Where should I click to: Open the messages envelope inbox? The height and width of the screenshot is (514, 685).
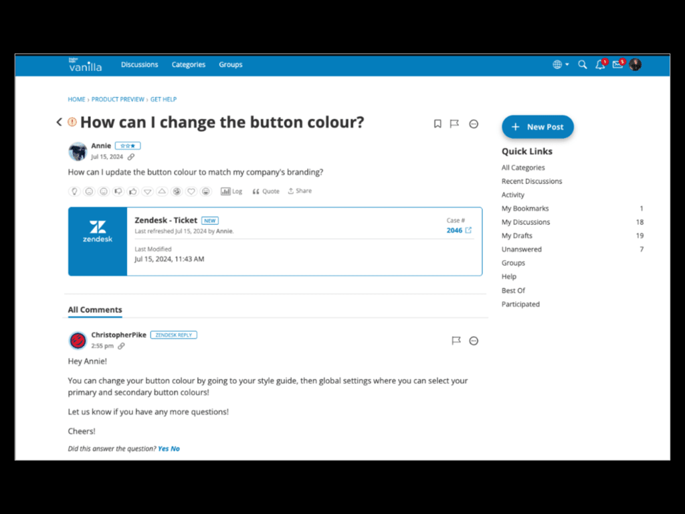(x=617, y=65)
